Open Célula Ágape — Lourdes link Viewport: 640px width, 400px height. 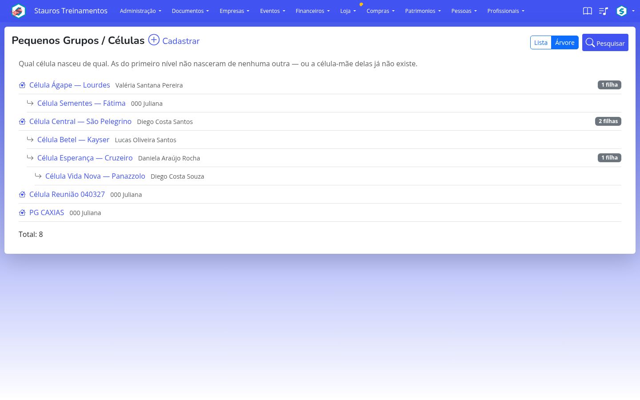(x=69, y=85)
